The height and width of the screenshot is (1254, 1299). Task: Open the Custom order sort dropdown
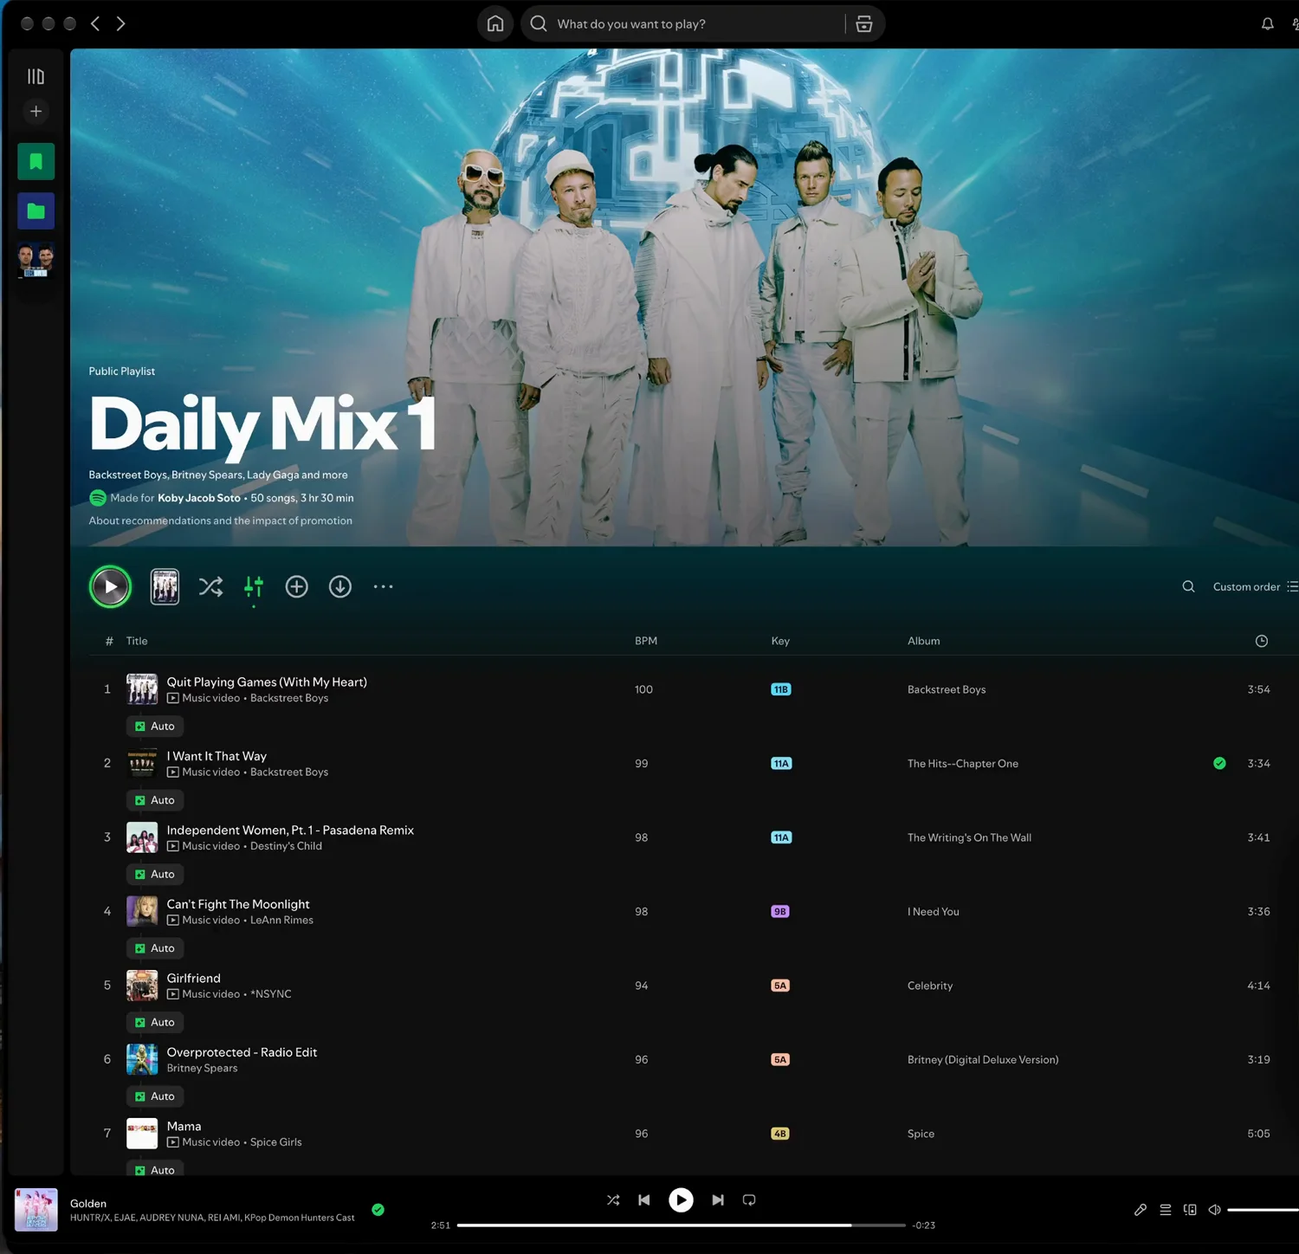point(1255,586)
